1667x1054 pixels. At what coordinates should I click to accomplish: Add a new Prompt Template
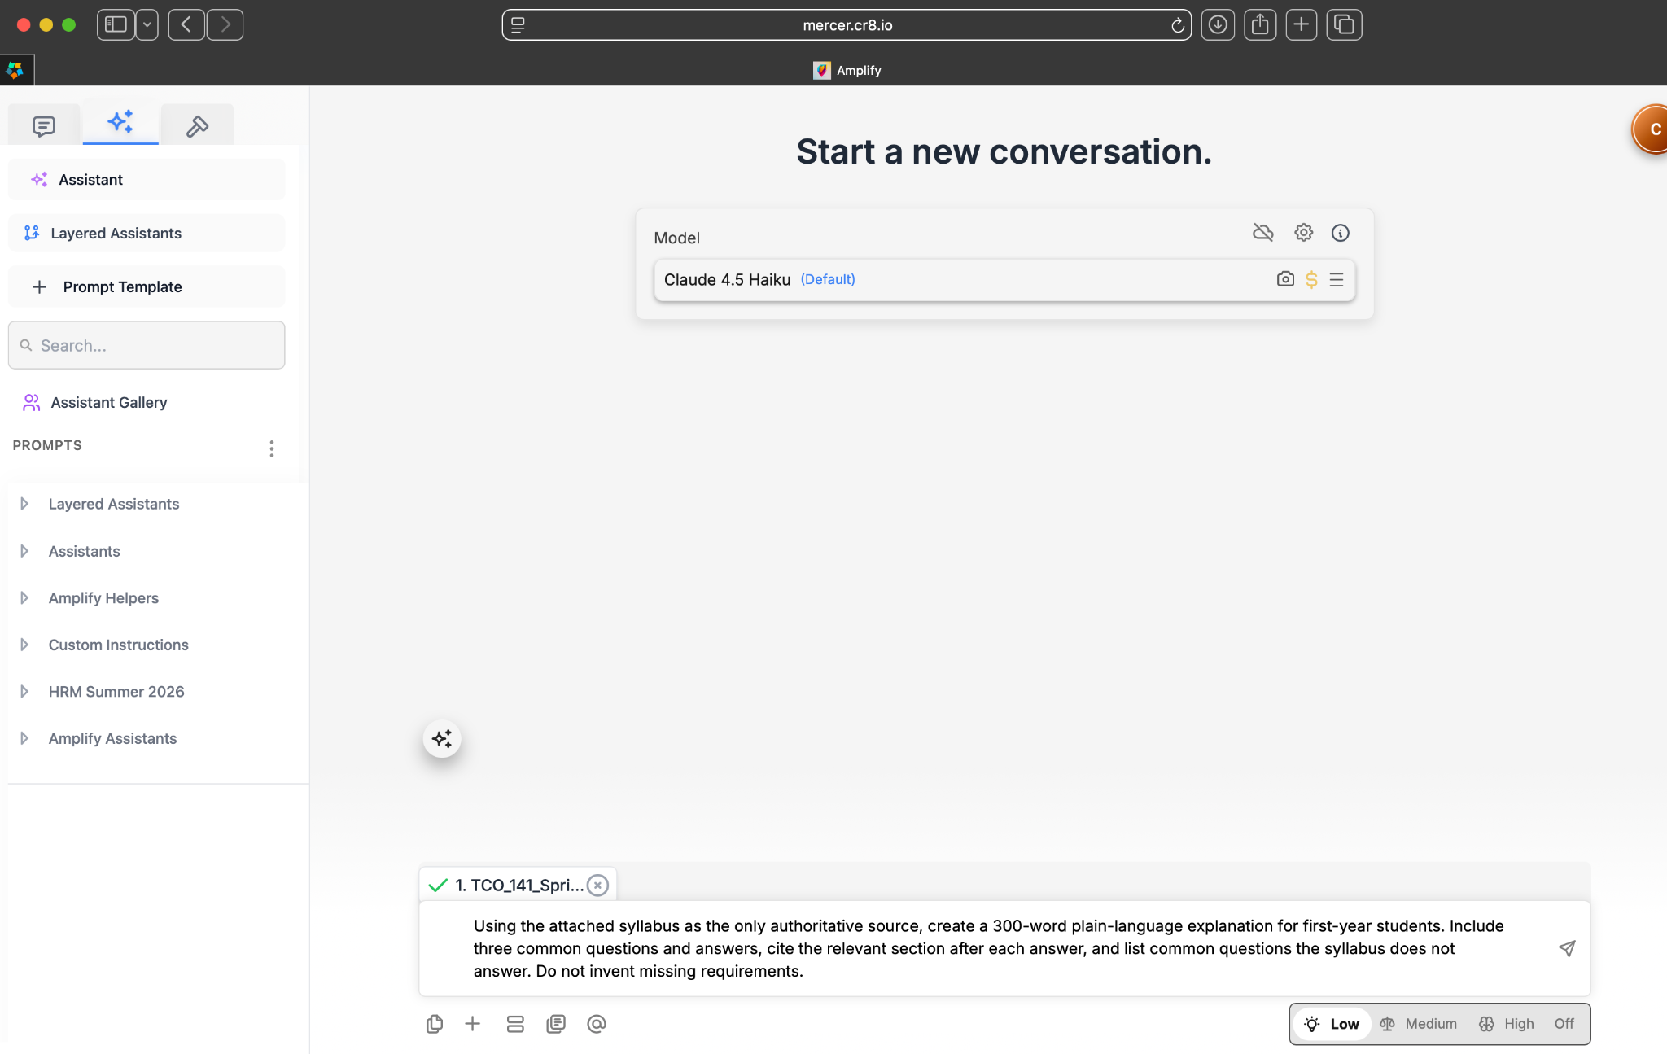[x=147, y=286]
